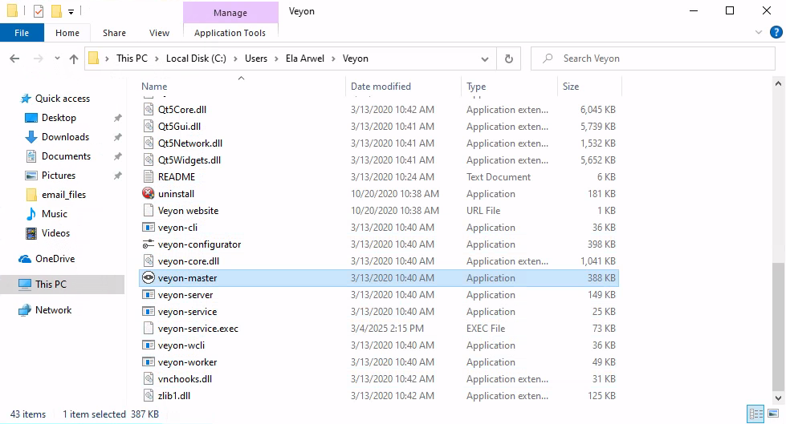Click the vertical scrollbar thumb
This screenshot has width=786, height=424.
coord(778,326)
